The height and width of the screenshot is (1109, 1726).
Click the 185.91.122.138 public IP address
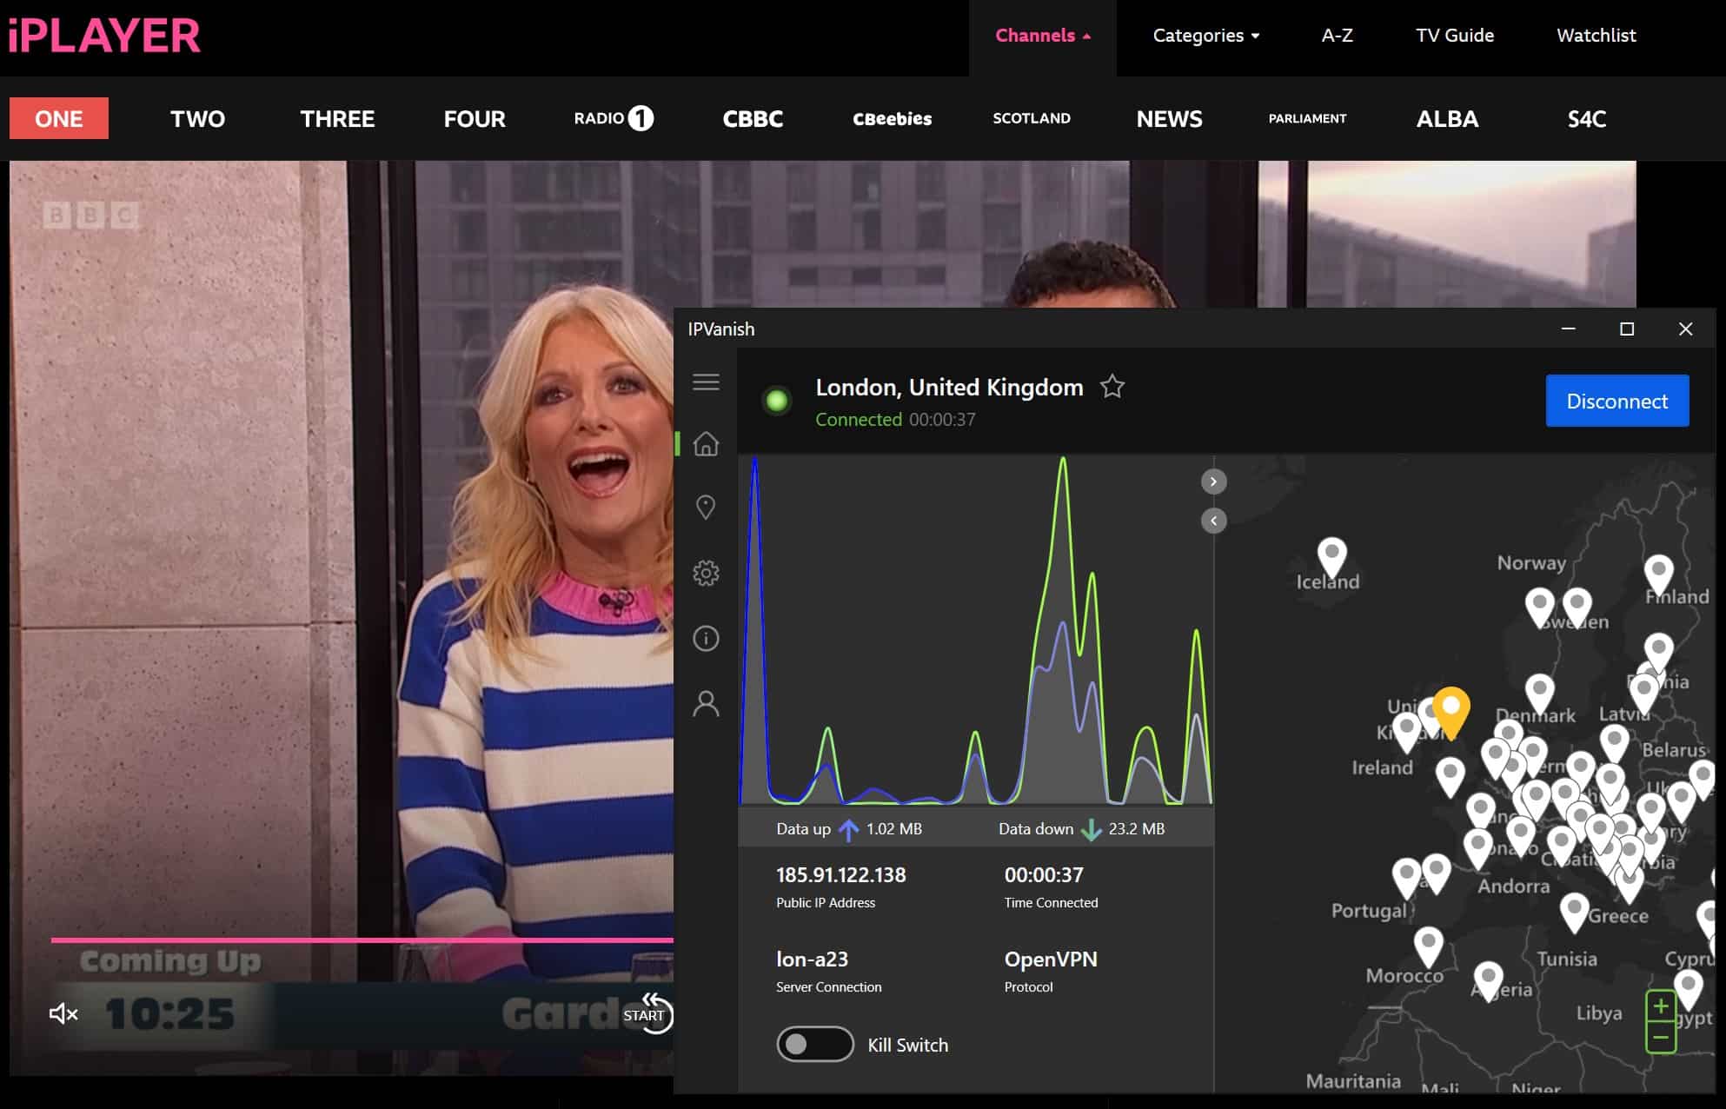(840, 874)
